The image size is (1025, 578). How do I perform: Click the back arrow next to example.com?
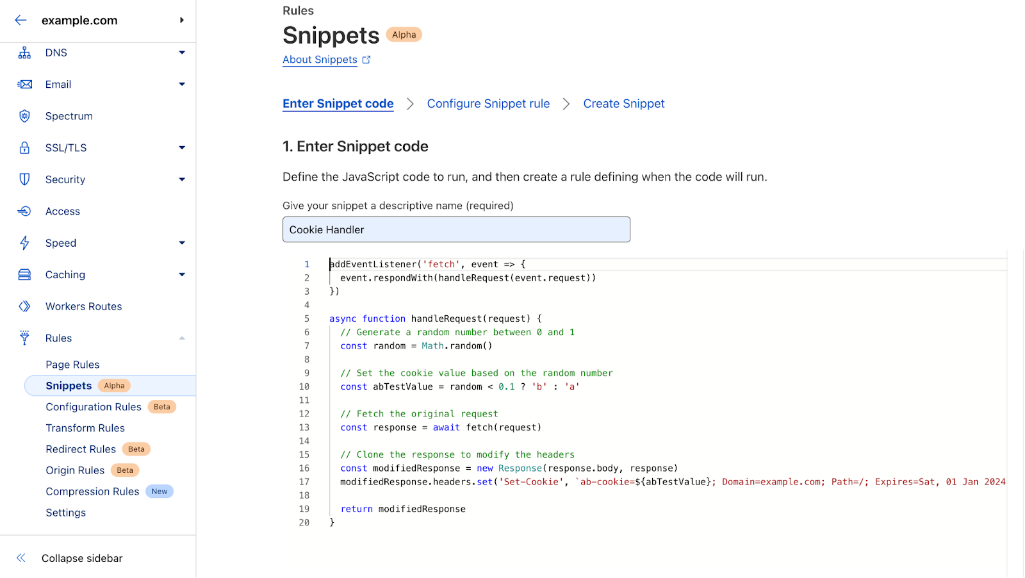click(20, 20)
